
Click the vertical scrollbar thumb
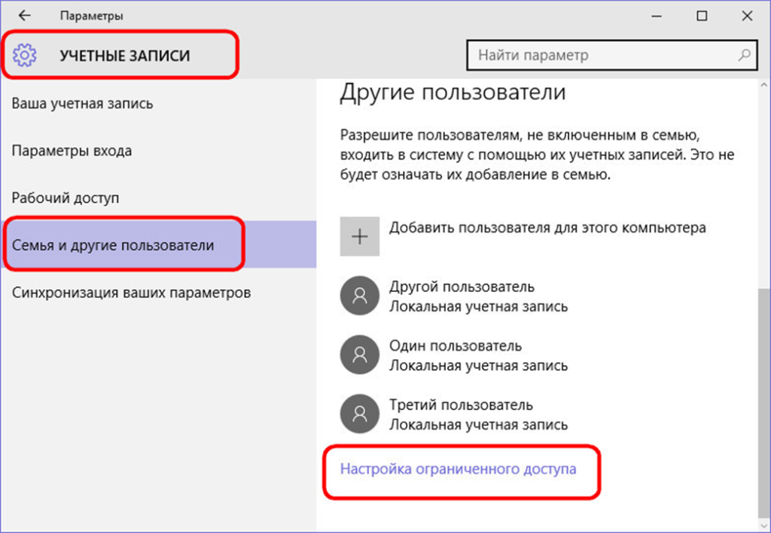pos(763,404)
